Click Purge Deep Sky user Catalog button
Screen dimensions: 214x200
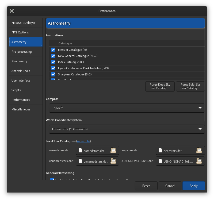[x=160, y=86]
